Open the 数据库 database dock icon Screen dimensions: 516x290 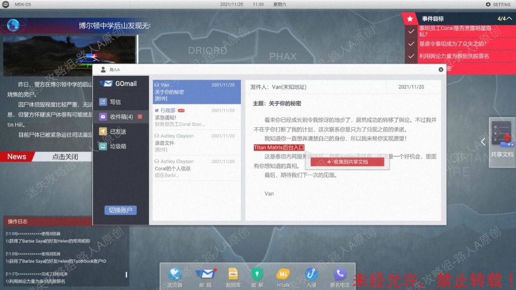tap(233, 274)
